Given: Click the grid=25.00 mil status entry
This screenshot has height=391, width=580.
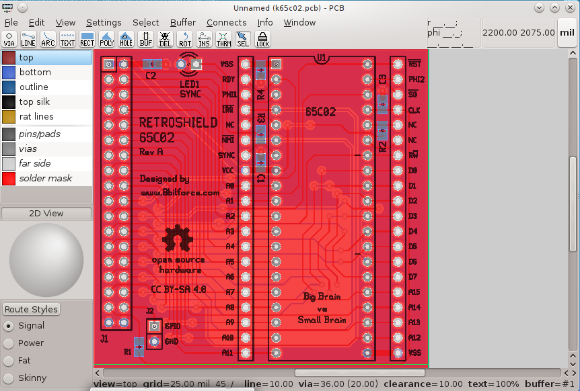Looking at the screenshot, I should [178, 384].
